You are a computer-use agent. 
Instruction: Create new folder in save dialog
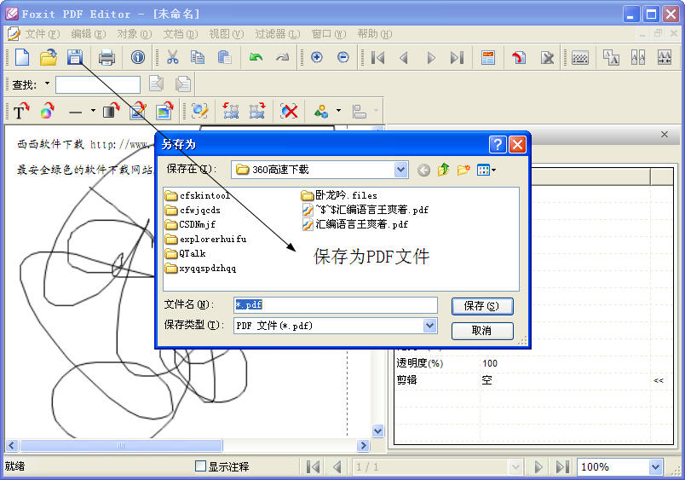click(x=463, y=170)
